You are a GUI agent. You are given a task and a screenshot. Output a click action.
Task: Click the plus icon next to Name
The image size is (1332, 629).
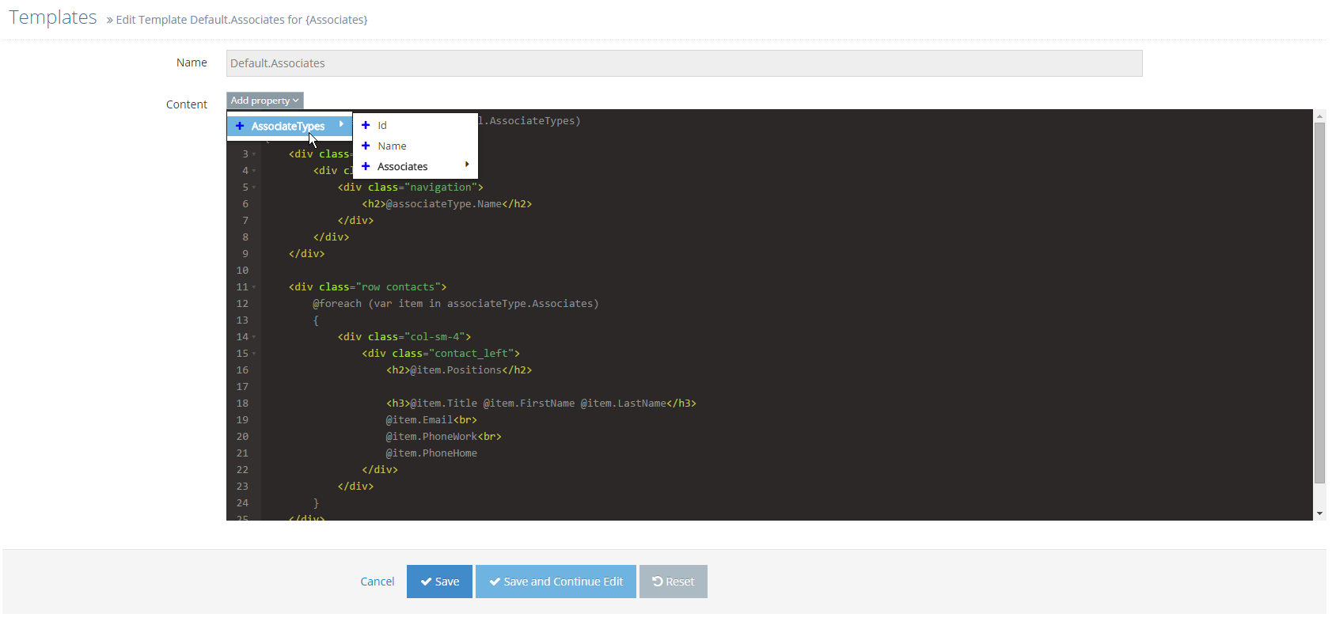coord(366,146)
